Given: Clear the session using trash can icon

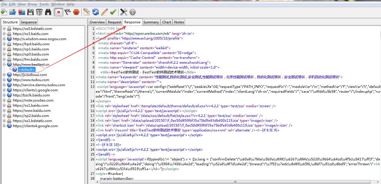Looking at the screenshot, I should click(x=39, y=12).
